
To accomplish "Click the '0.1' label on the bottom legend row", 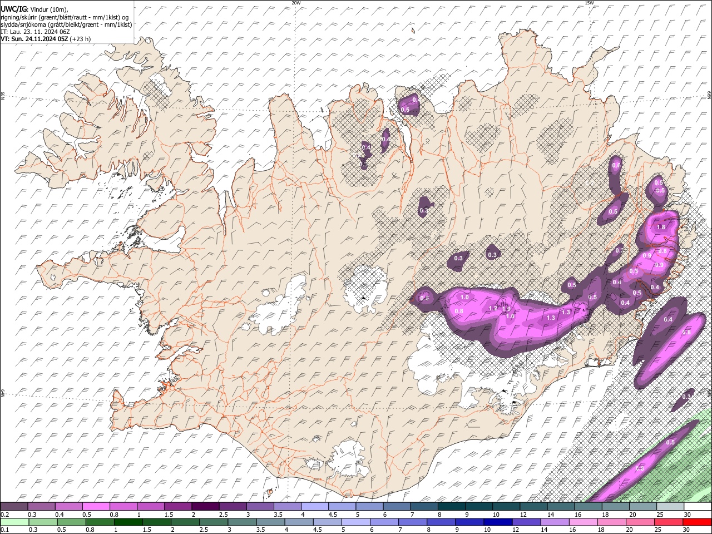I will pos(4,530).
